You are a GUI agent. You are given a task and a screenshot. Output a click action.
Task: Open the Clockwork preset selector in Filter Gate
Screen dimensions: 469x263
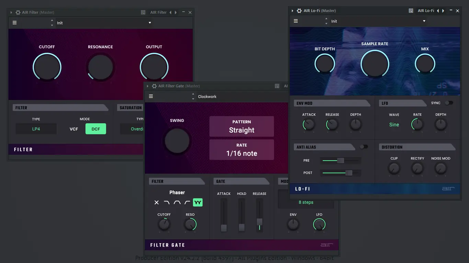click(242, 97)
